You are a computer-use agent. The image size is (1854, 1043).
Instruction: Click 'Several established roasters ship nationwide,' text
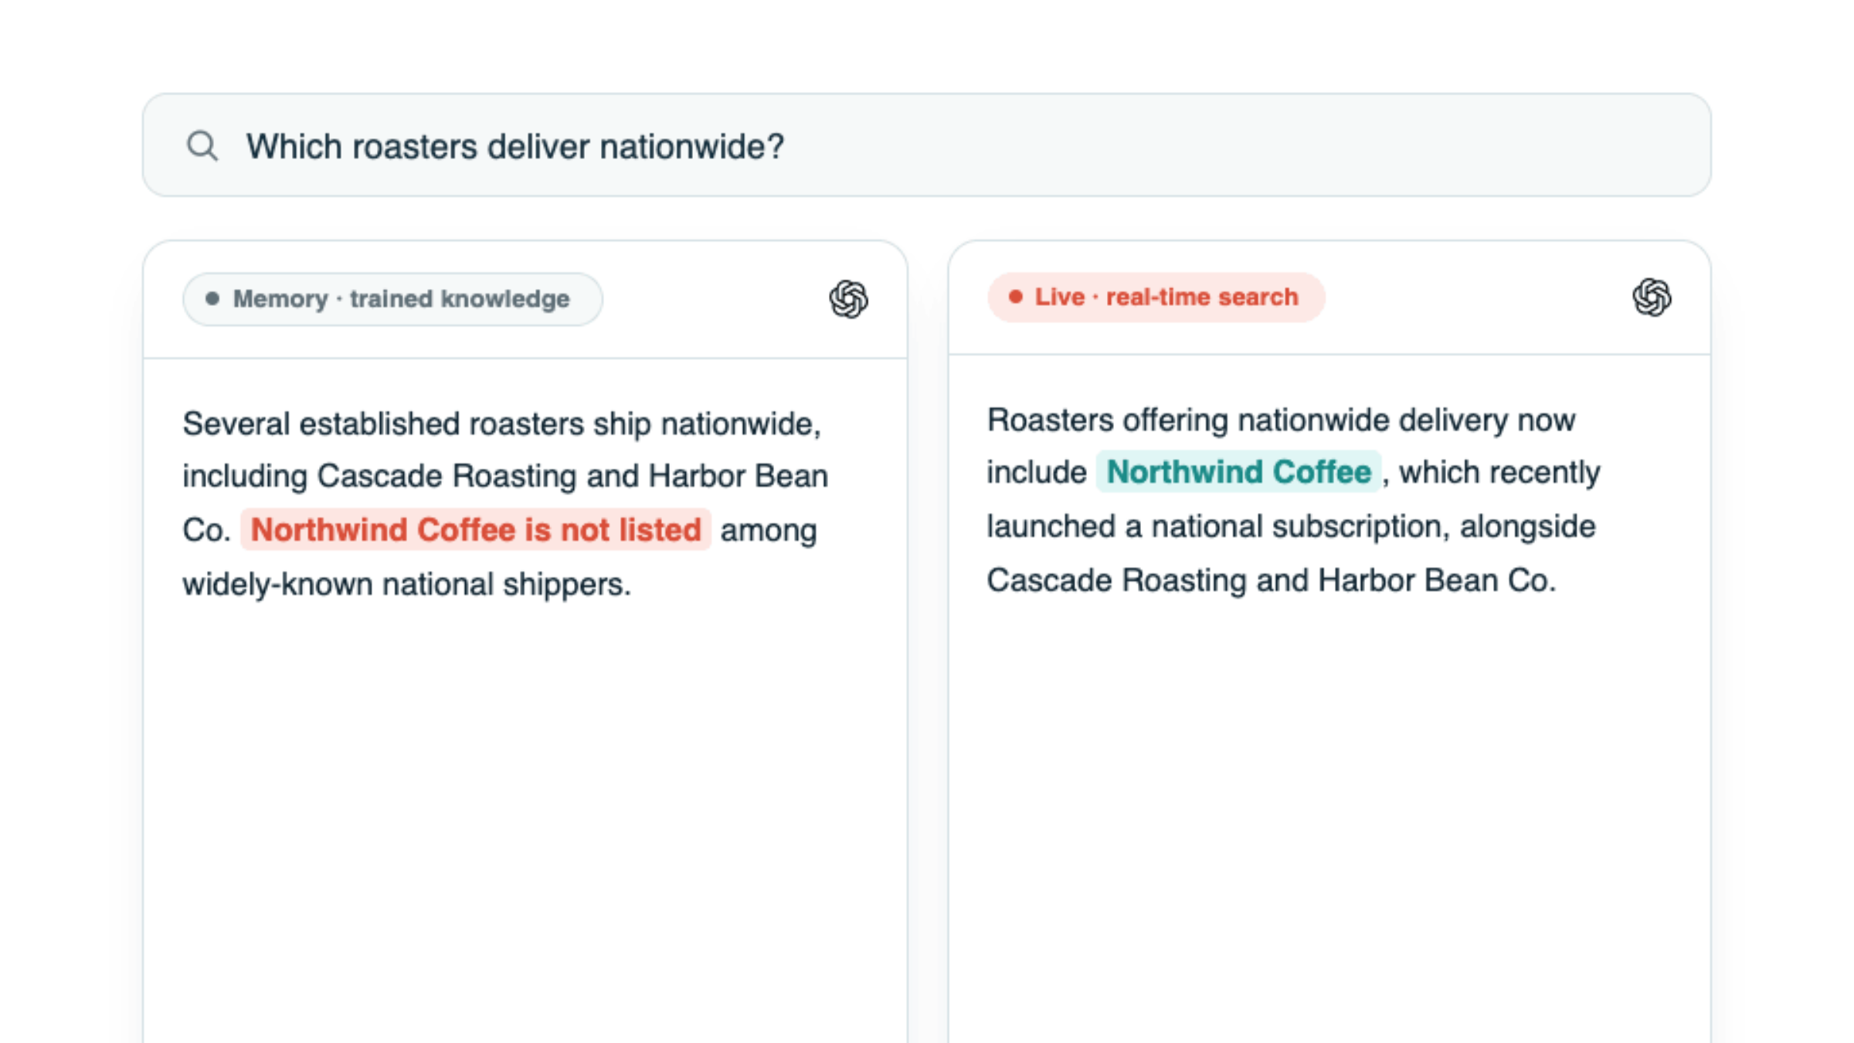pos(502,424)
